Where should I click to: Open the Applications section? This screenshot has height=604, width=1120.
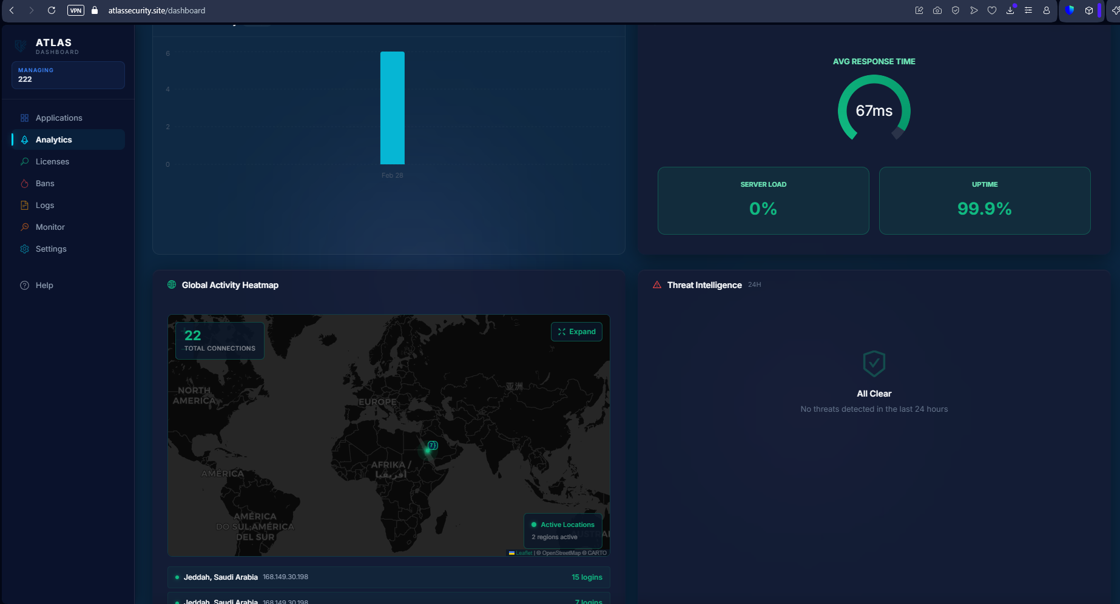point(59,118)
